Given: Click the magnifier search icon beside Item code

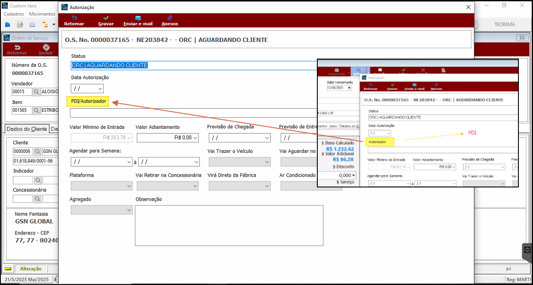Looking at the screenshot, I should pos(37,110).
